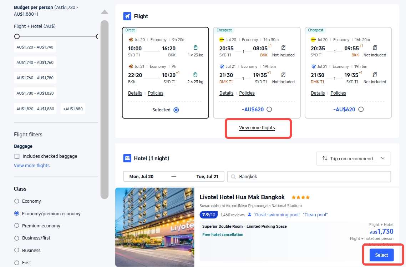Click Superior Double Room - Limited Parking Space
This screenshot has width=406, height=267.
click(244, 226)
